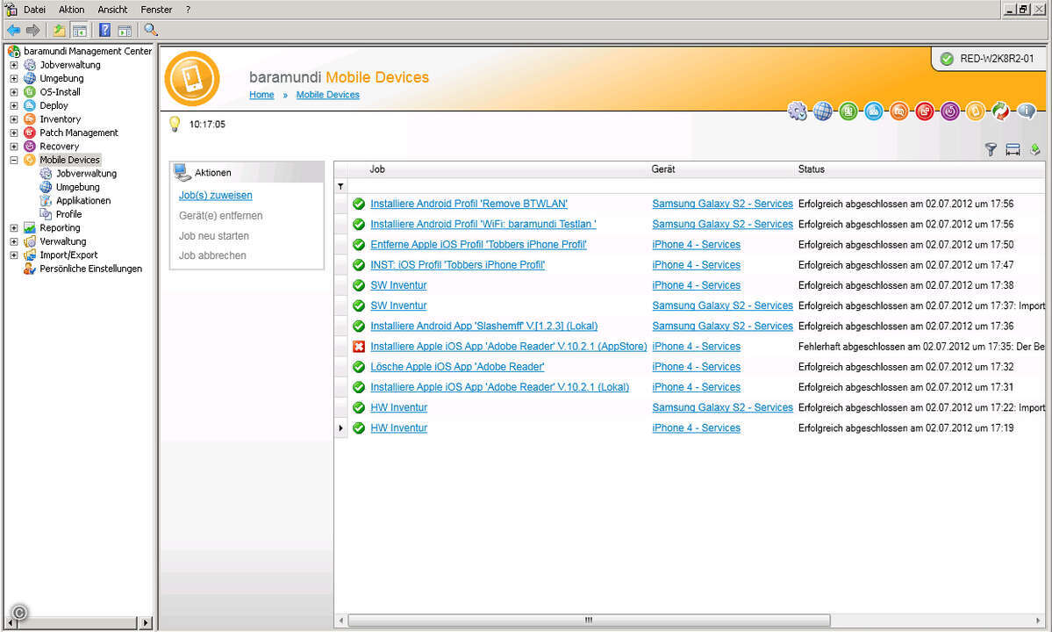Sort by the Job column header
Screen dimensions: 1052x632
[x=377, y=169]
